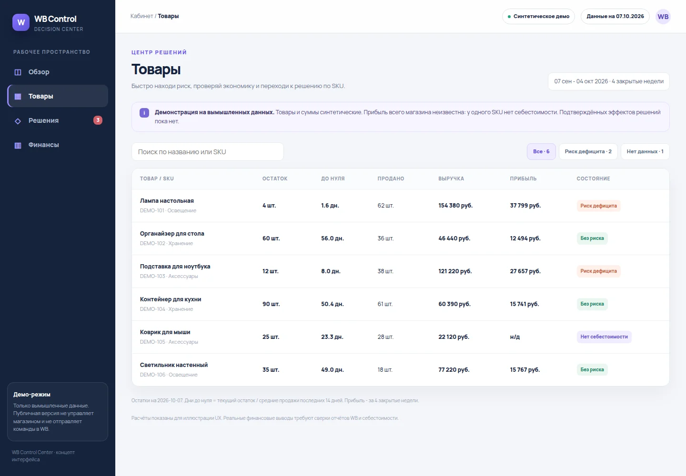The image size is (686, 476).
Task: Open Подставка для ноутбука product
Action: (x=401, y=271)
